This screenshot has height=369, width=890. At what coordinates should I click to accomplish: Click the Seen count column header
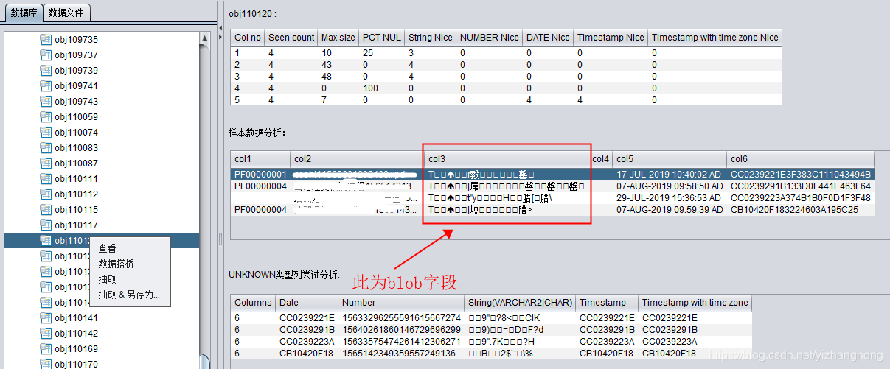pyautogui.click(x=291, y=37)
